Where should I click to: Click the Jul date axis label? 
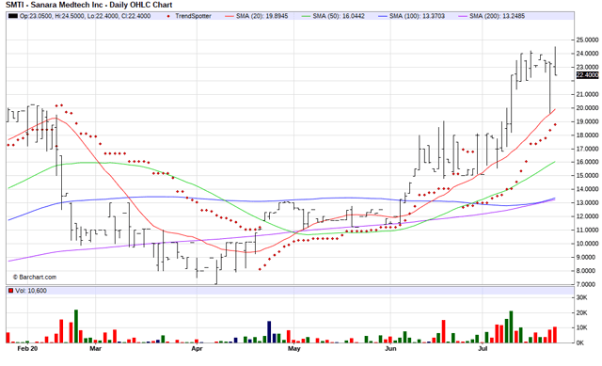pos(483,349)
